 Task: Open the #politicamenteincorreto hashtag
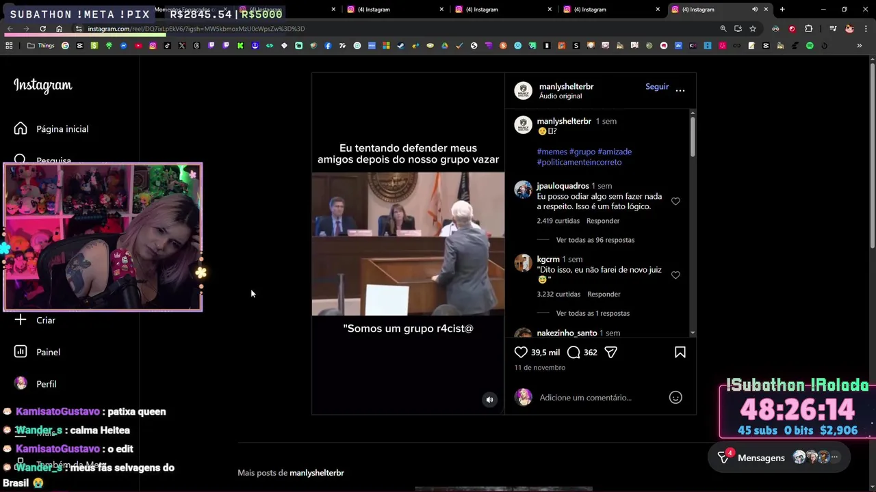pos(579,162)
